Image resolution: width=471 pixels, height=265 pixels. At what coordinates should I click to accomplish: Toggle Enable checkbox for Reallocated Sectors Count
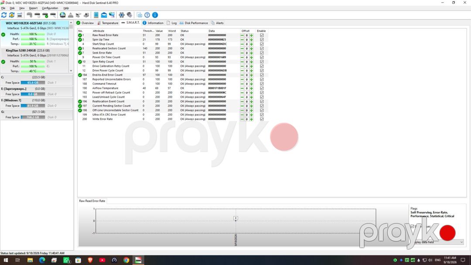tap(262, 48)
